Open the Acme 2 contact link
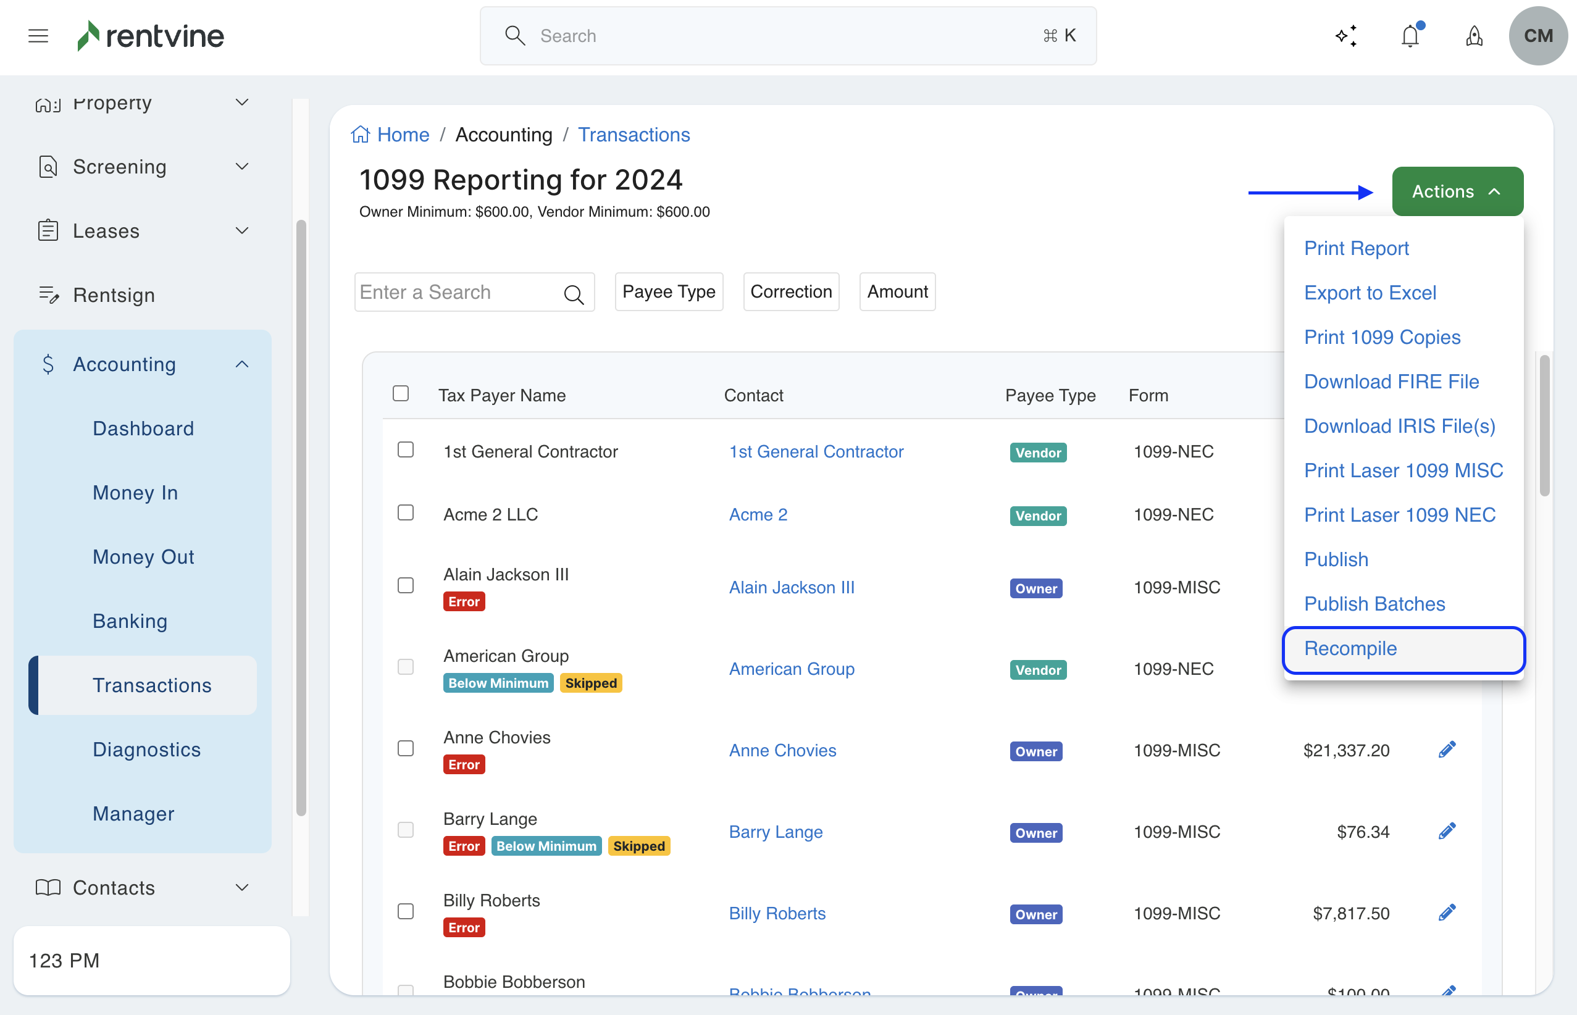 click(x=758, y=514)
